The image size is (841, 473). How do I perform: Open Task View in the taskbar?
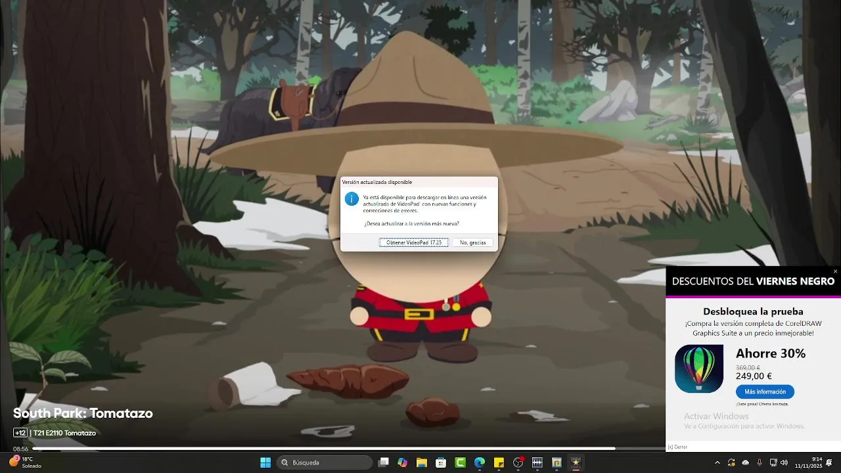pos(384,462)
